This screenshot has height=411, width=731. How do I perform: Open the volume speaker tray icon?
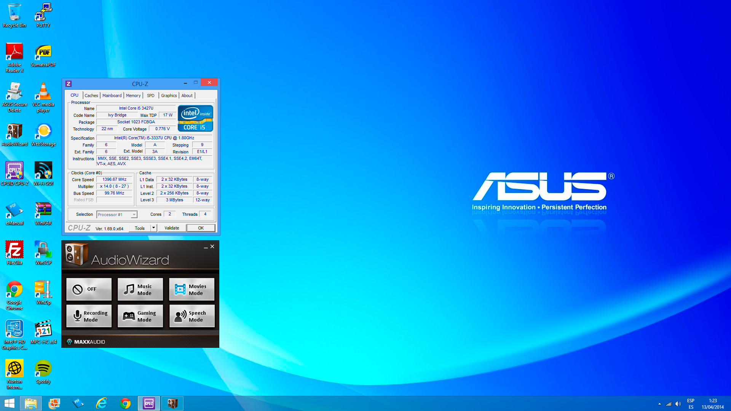678,404
